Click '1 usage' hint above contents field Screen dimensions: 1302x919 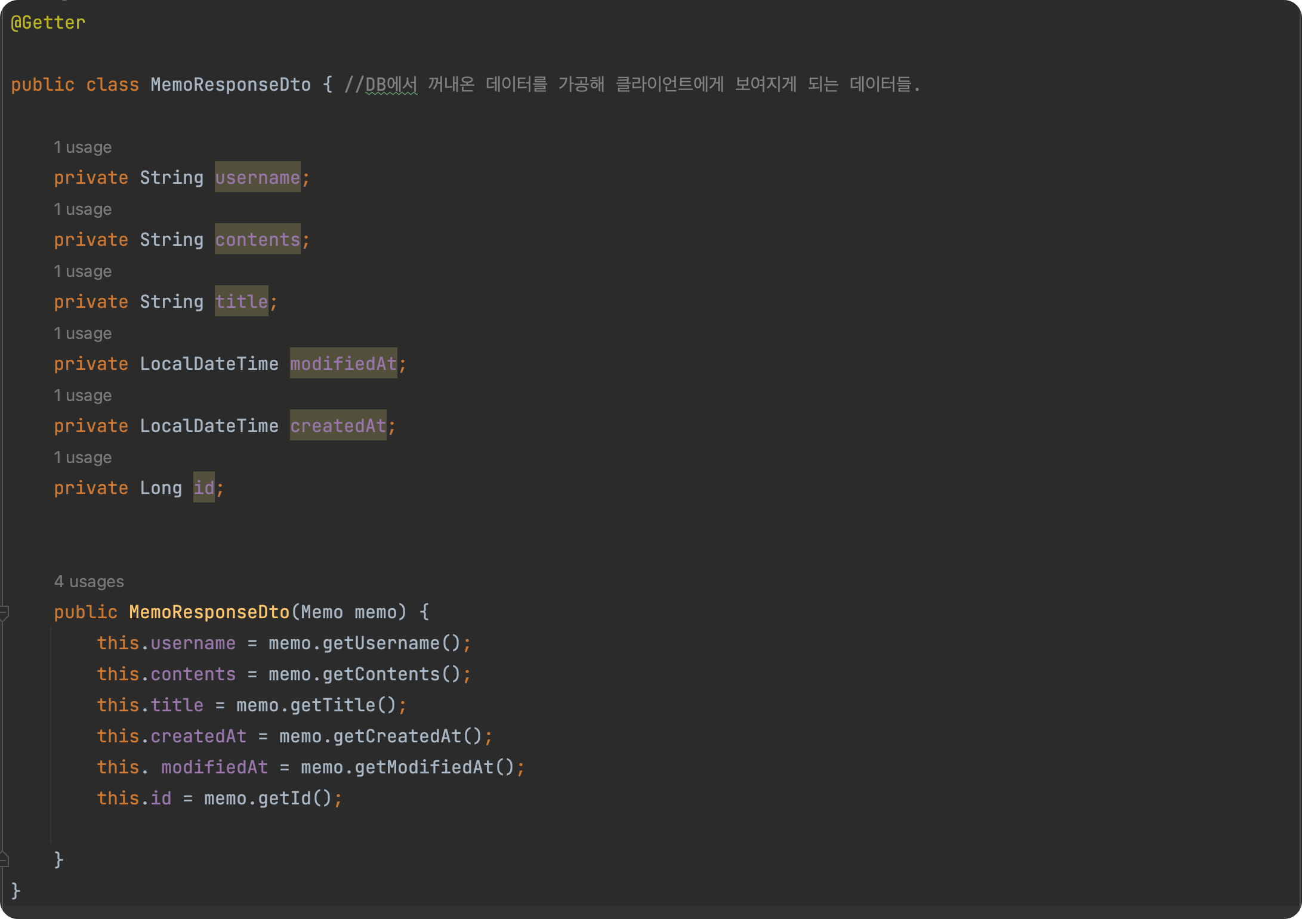(x=83, y=209)
